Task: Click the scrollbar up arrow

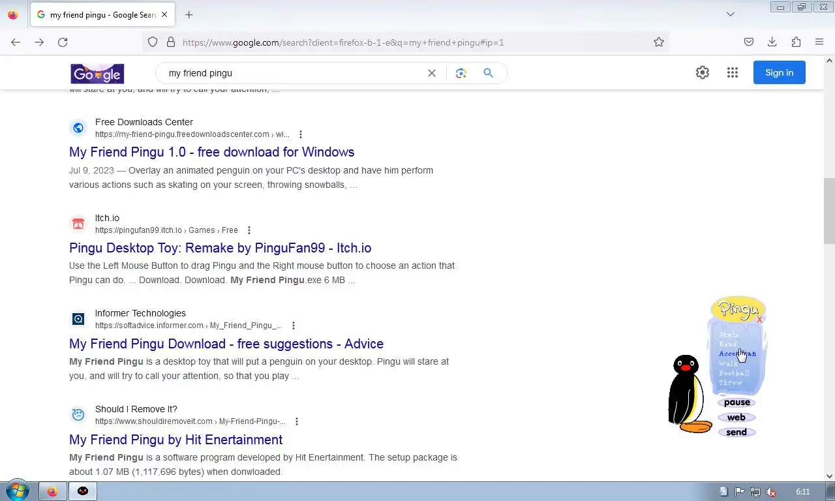Action: tap(829, 61)
